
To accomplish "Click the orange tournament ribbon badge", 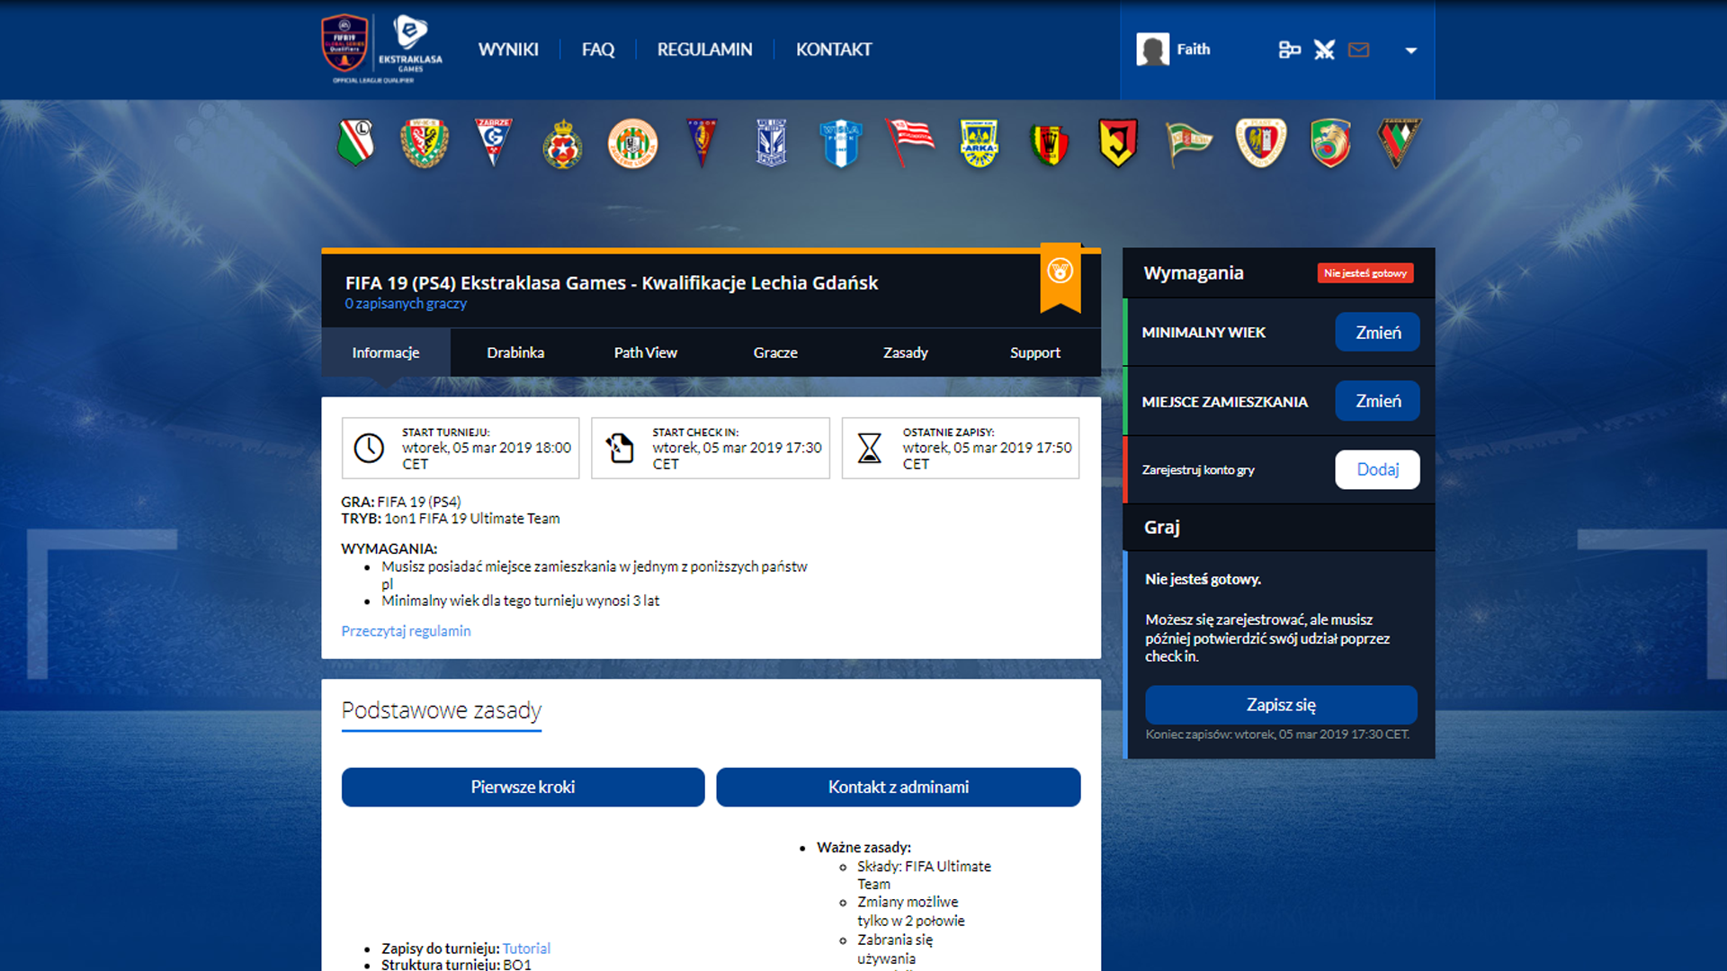I will click(1060, 277).
